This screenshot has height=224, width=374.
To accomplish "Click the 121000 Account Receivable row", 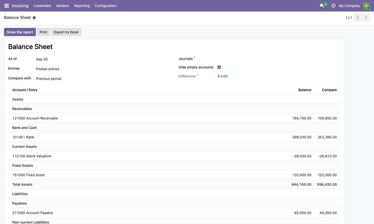I will 175,118.
